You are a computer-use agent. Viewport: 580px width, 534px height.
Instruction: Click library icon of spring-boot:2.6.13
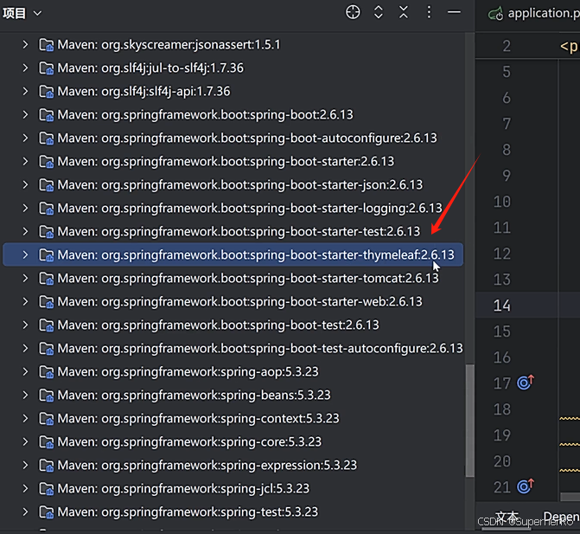pyautogui.click(x=47, y=115)
